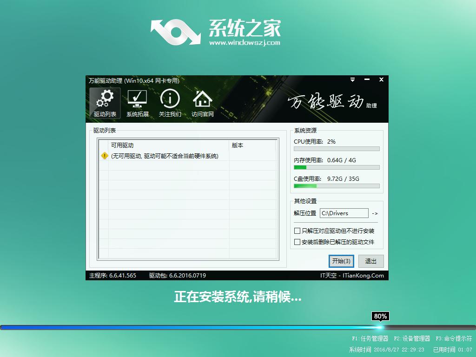Click the C:\Drivers extraction path field
Viewport: 476px width, 357px height.
point(344,213)
